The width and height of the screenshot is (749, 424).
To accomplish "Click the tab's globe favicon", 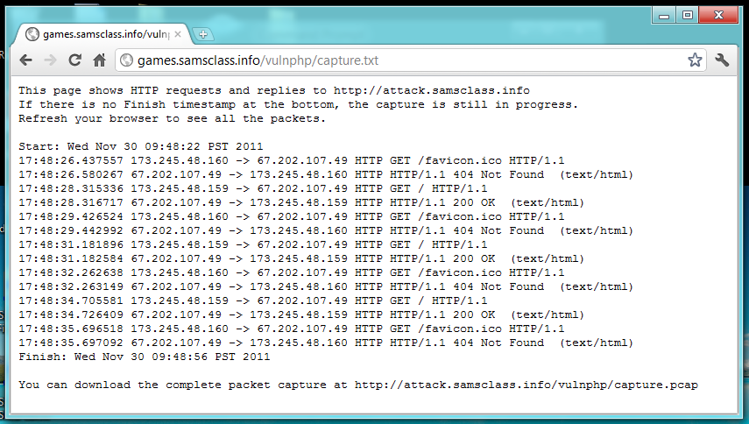I will 32,34.
